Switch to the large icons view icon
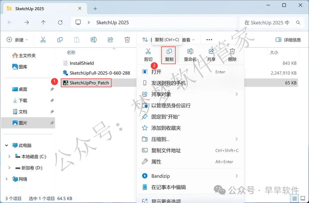Image resolution: width=309 pixels, height=203 pixels. [302, 198]
